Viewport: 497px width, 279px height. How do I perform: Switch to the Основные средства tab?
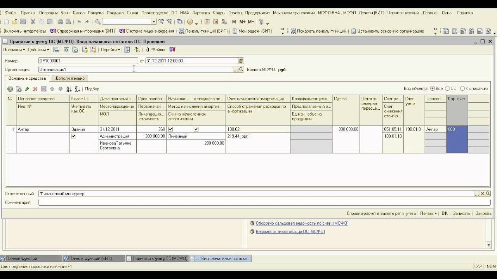27,78
